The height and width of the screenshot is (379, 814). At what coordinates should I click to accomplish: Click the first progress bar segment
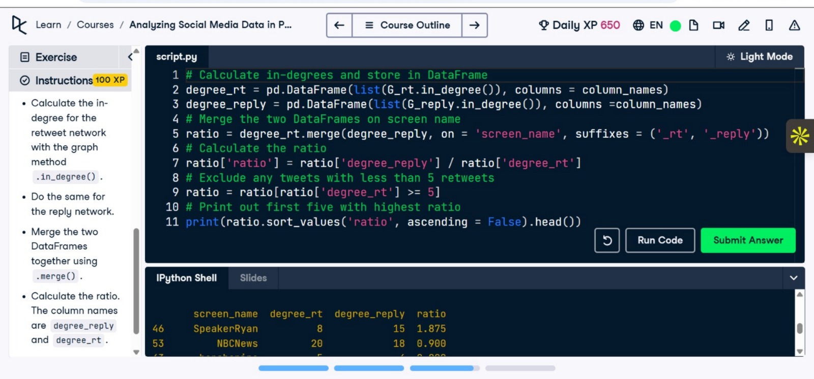point(294,368)
